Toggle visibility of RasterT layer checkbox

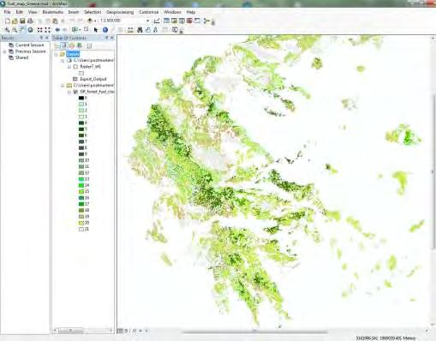pos(75,67)
